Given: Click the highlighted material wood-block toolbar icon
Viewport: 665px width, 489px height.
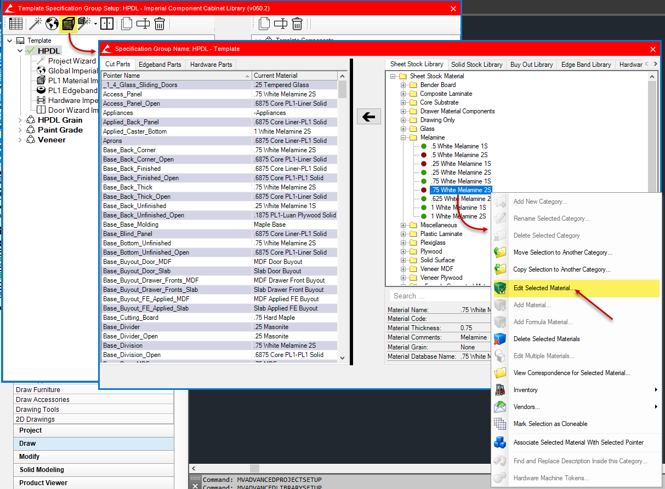Looking at the screenshot, I should (68, 24).
